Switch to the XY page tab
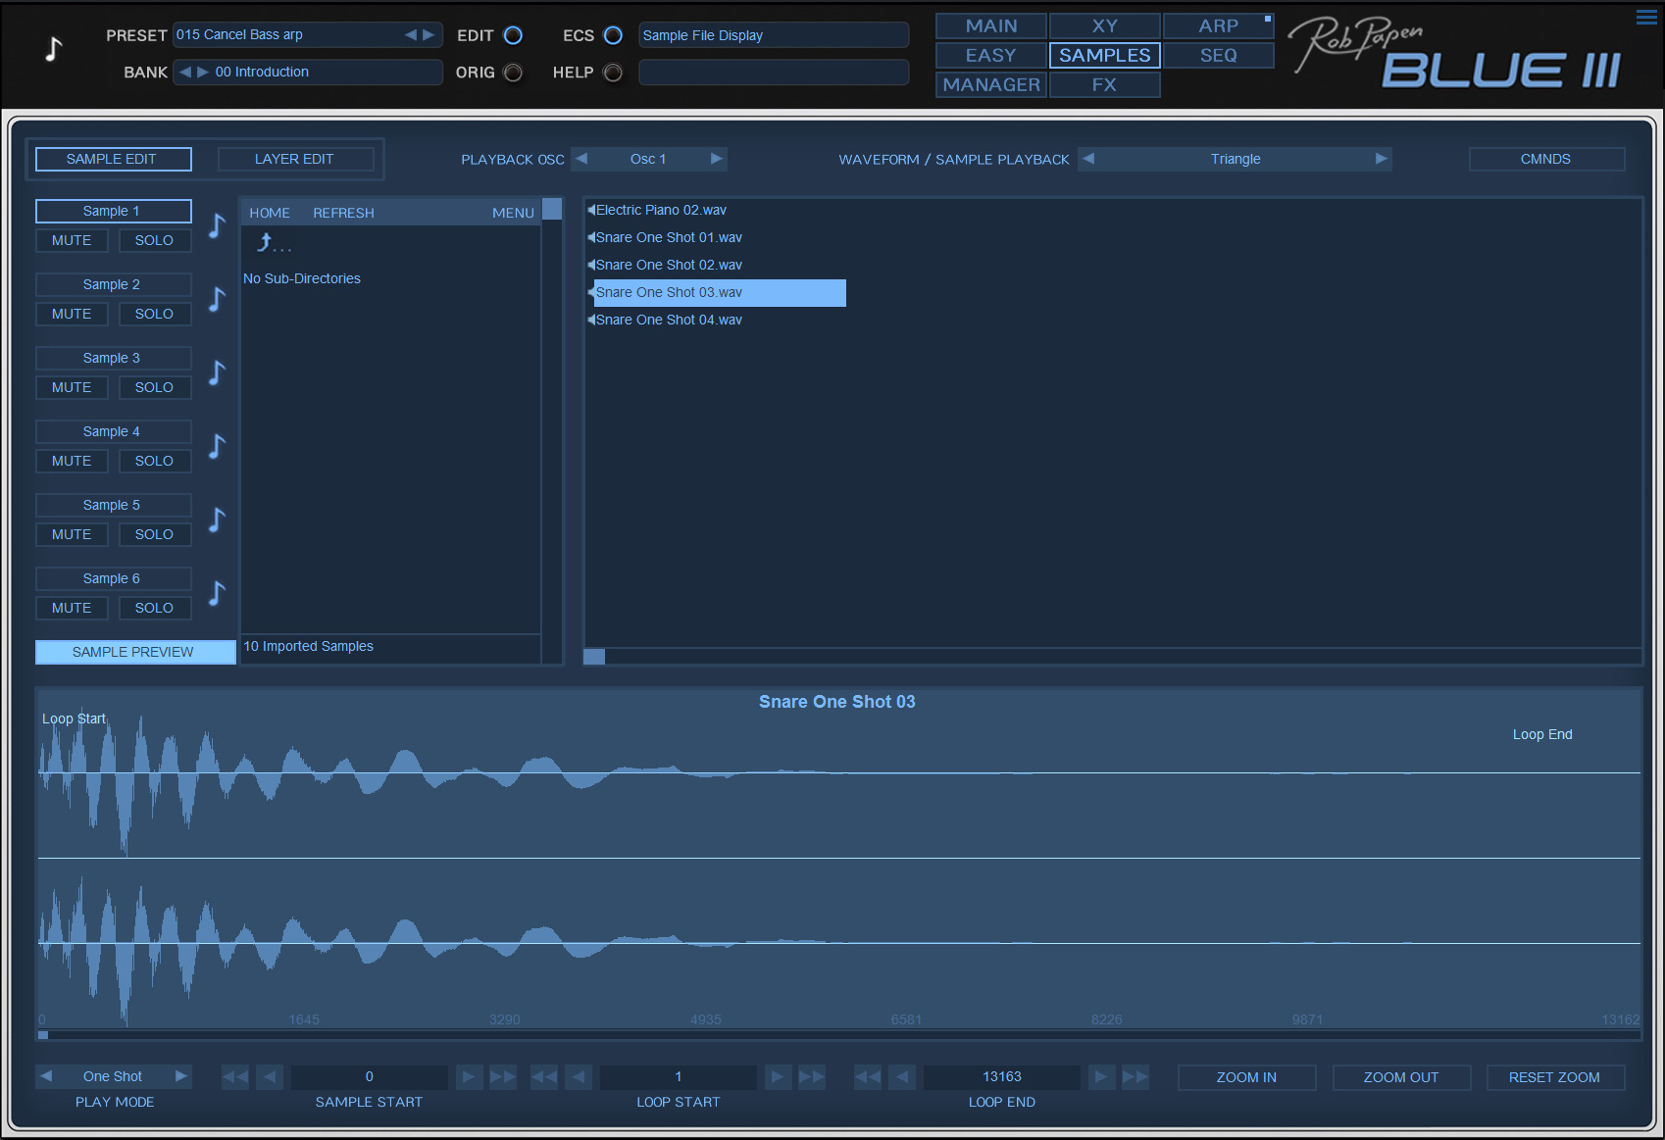This screenshot has width=1665, height=1140. tap(1105, 25)
